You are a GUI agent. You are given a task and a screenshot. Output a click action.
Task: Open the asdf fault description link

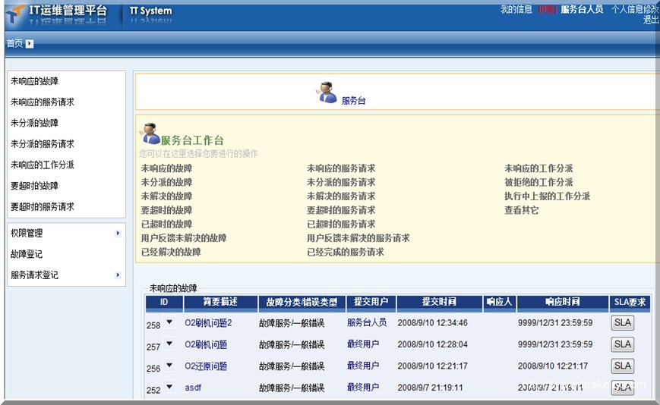coord(193,388)
